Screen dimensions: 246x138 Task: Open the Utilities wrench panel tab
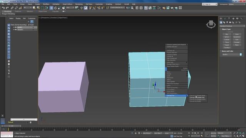241,19
